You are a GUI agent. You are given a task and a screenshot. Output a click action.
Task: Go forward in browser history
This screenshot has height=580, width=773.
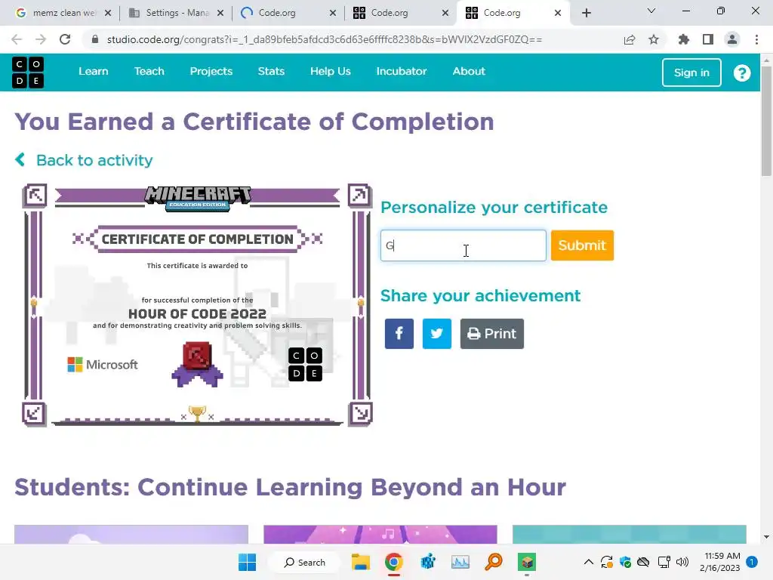[x=41, y=39]
